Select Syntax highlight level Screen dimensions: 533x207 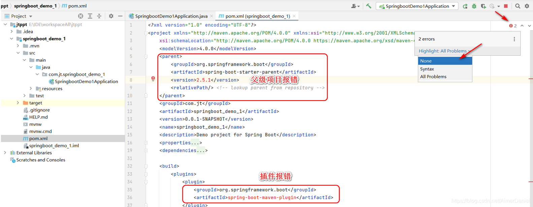pos(445,69)
